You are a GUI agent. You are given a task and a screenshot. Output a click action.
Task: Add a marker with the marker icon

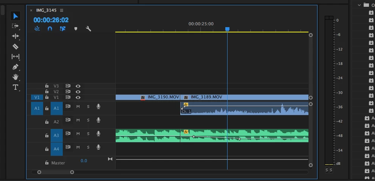point(76,29)
